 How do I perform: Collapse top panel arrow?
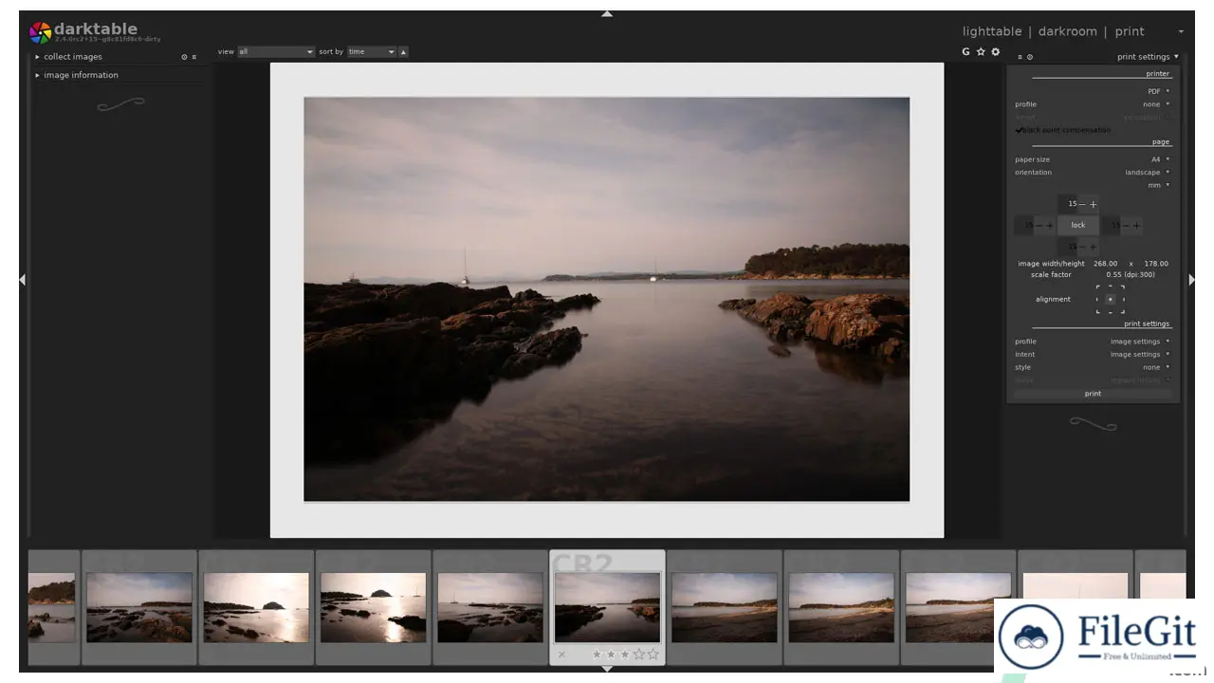pos(607,14)
